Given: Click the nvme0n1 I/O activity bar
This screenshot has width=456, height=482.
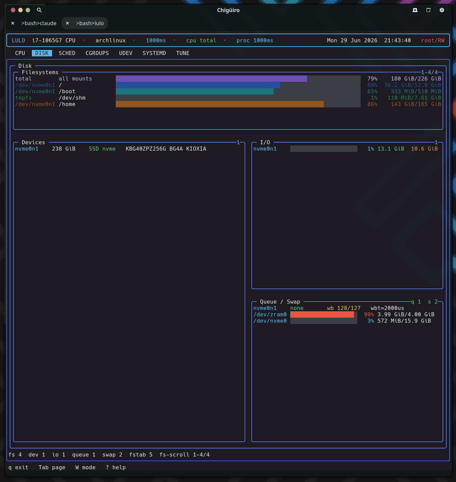Looking at the screenshot, I should pos(324,149).
